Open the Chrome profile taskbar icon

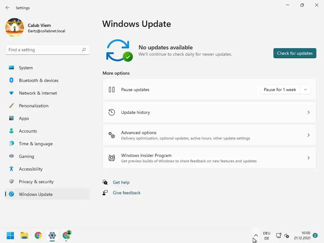[66, 235]
